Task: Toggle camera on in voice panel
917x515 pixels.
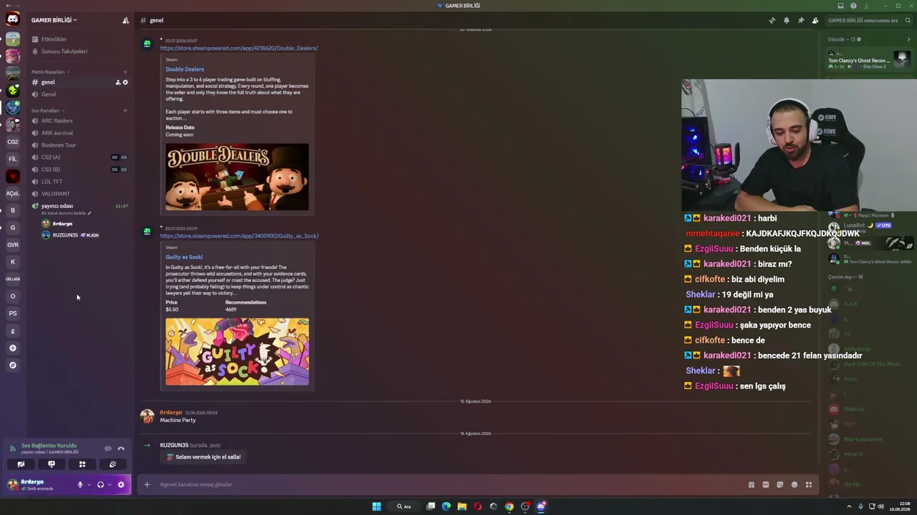Action: point(21,464)
